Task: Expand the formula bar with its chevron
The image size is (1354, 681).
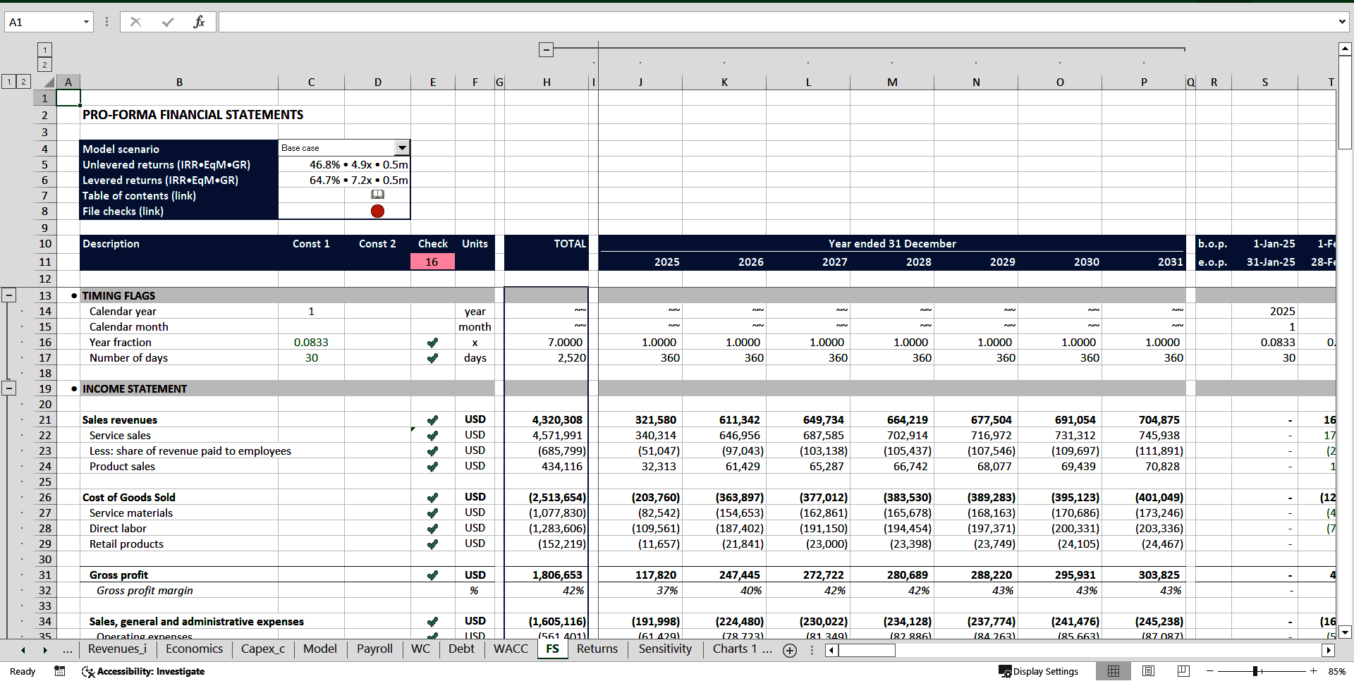Action: pyautogui.click(x=1343, y=22)
